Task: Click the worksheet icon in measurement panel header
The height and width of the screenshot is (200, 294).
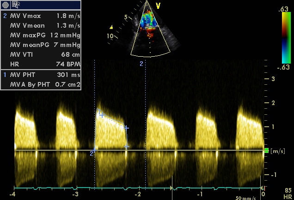Action: click(x=16, y=5)
